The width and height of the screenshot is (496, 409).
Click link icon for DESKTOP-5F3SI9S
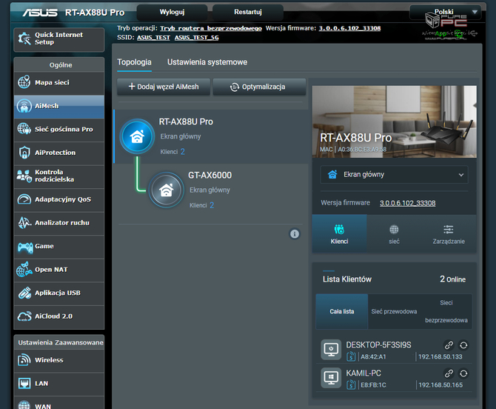[x=449, y=345]
